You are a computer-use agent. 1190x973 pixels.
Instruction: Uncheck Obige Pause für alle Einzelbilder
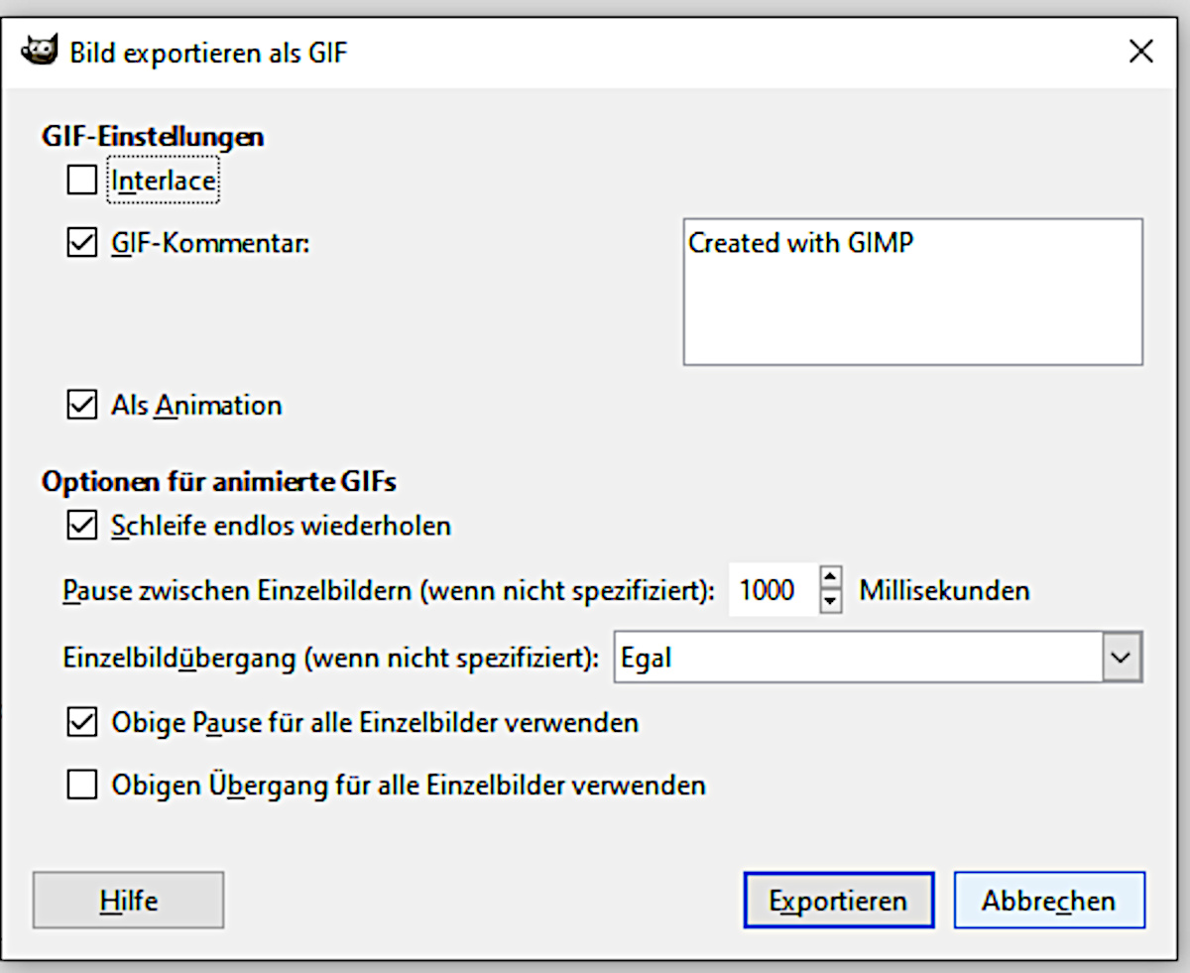[82, 722]
